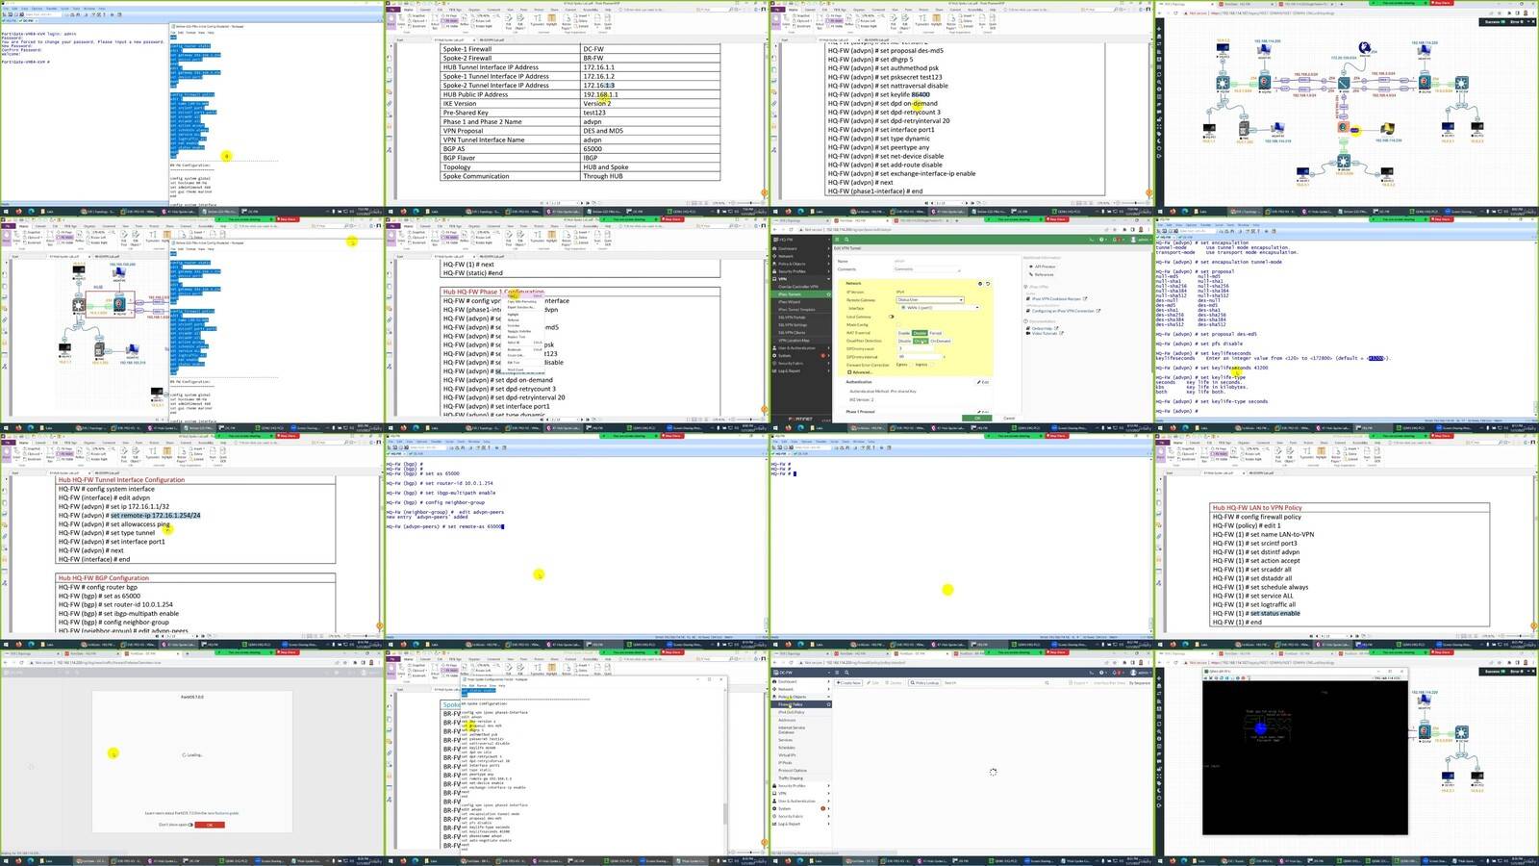
Task: Open Edge taskbar icon under DC-FW policy frame
Action: (800, 859)
